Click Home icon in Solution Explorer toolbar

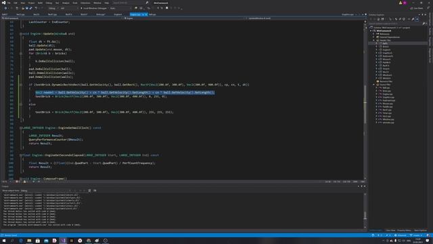(x=379, y=19)
